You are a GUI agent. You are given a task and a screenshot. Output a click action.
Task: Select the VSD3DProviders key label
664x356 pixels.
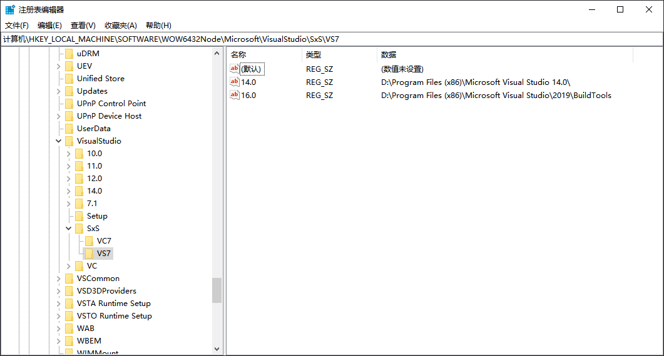[107, 291]
